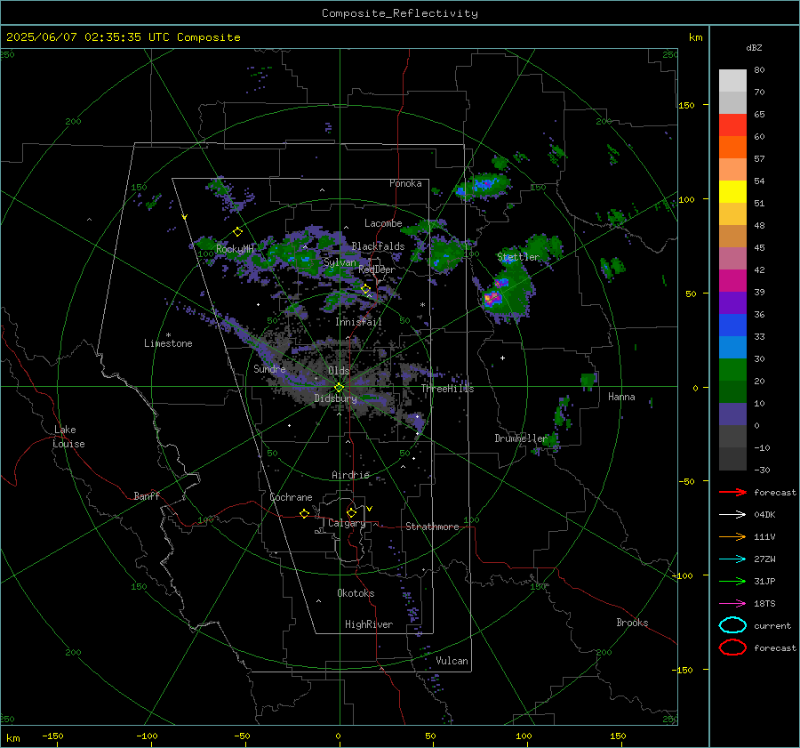
Task: Click the intense storm cell south of Stettler
Action: click(492, 298)
